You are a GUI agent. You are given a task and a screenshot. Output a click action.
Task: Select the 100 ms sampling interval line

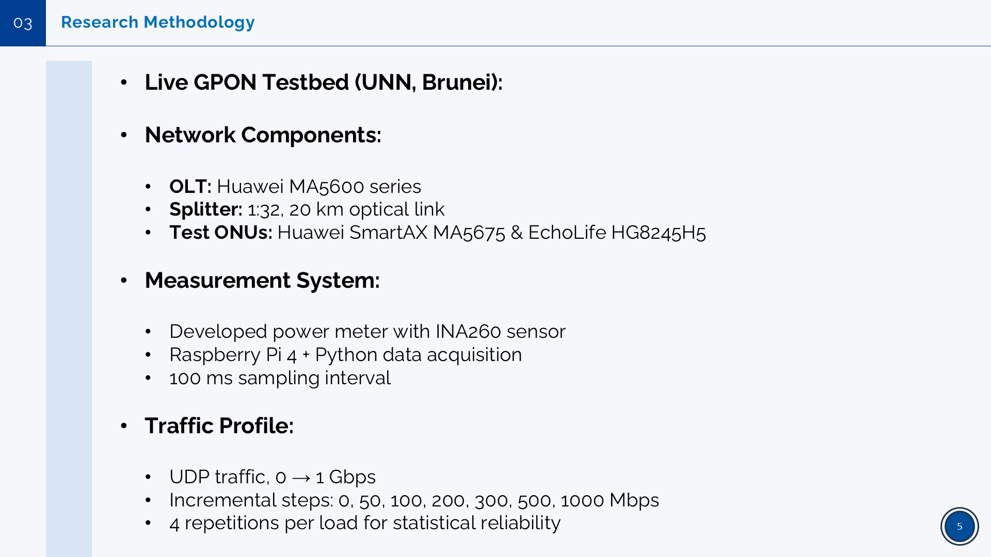pos(280,378)
